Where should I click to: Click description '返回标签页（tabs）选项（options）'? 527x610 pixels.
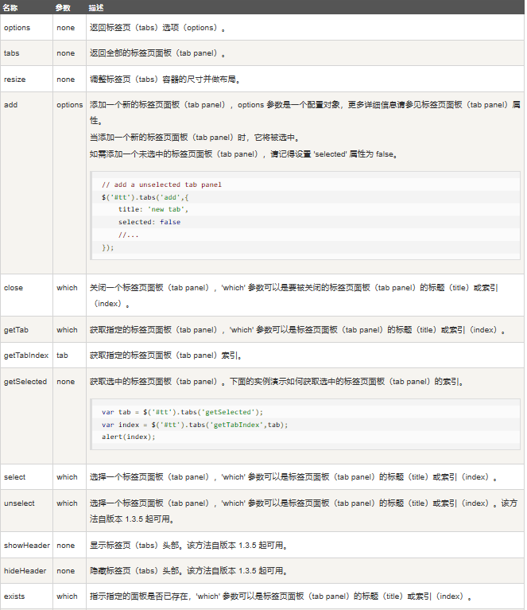[x=157, y=28]
